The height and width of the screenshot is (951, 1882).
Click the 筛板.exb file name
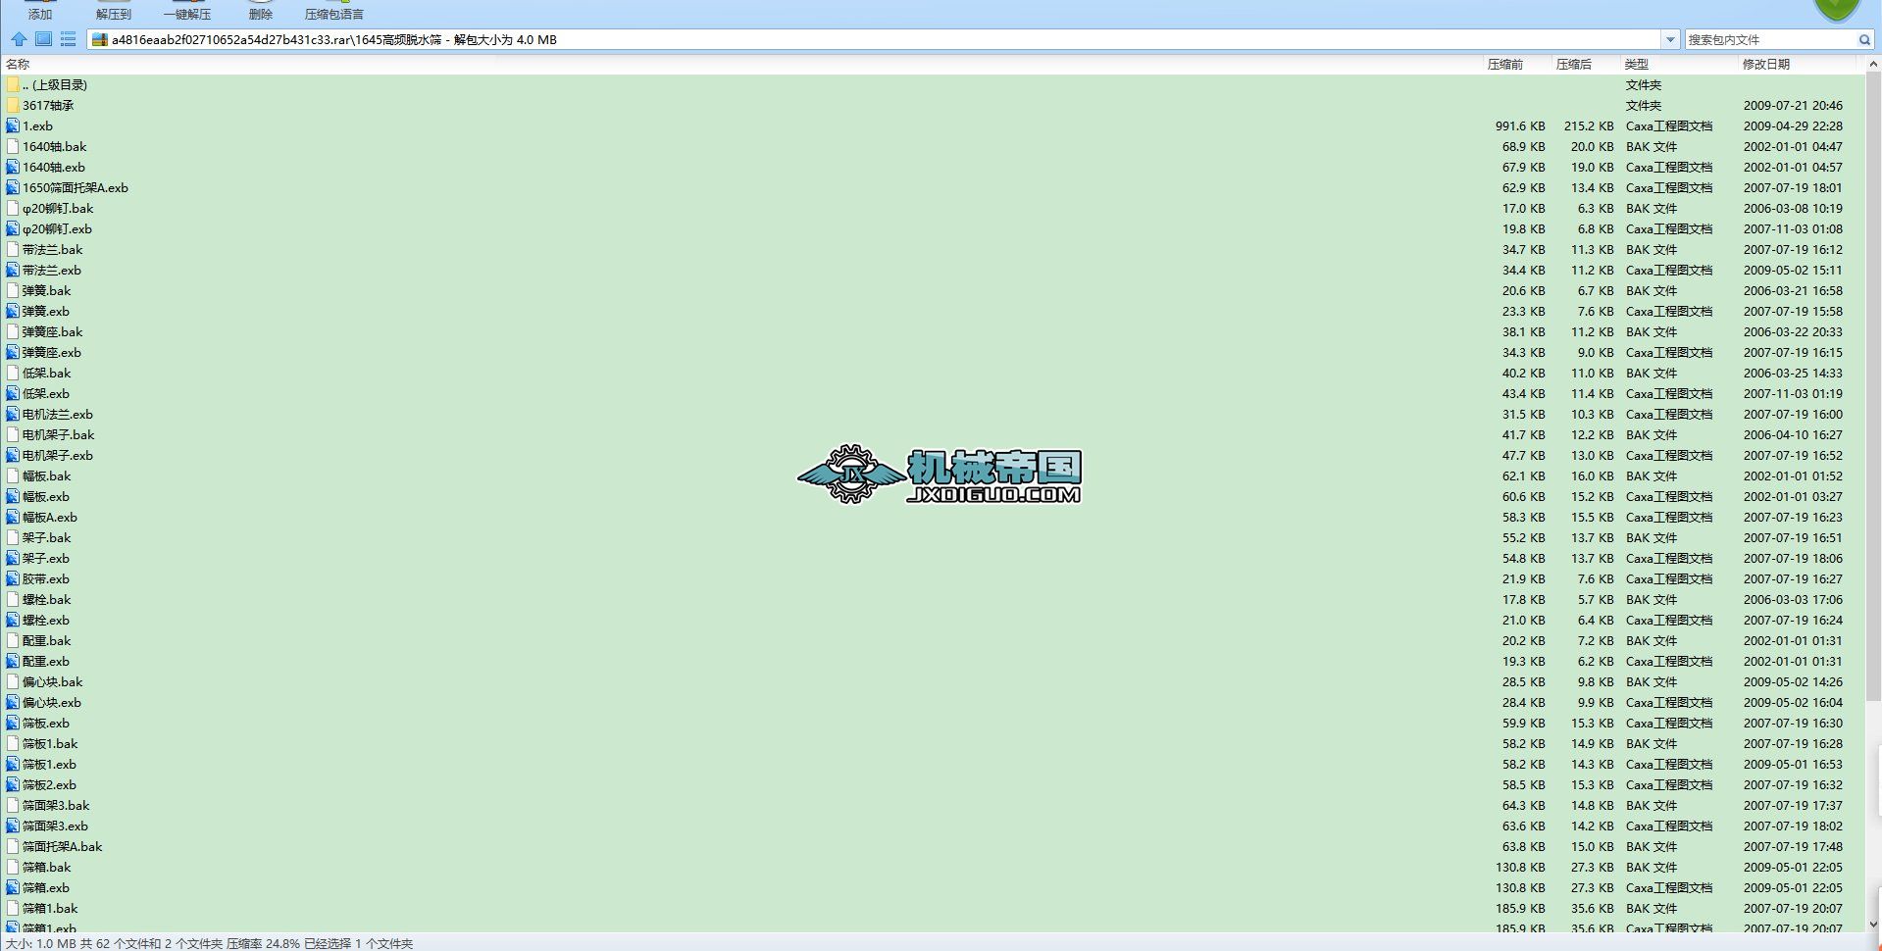(x=45, y=723)
